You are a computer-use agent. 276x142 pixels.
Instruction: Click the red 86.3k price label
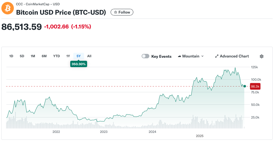(255, 86)
